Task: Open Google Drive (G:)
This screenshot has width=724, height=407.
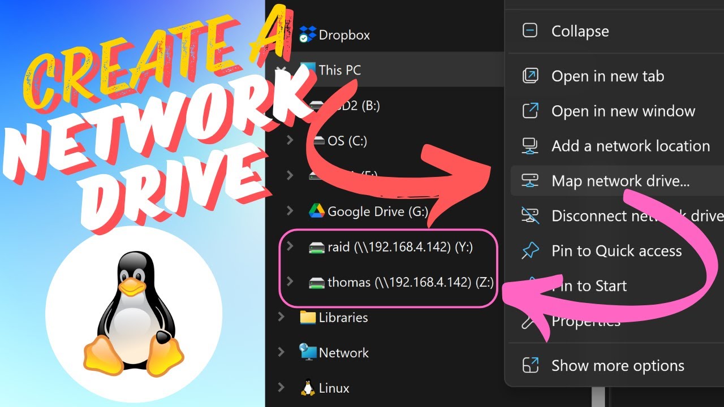Action: pyautogui.click(x=378, y=211)
